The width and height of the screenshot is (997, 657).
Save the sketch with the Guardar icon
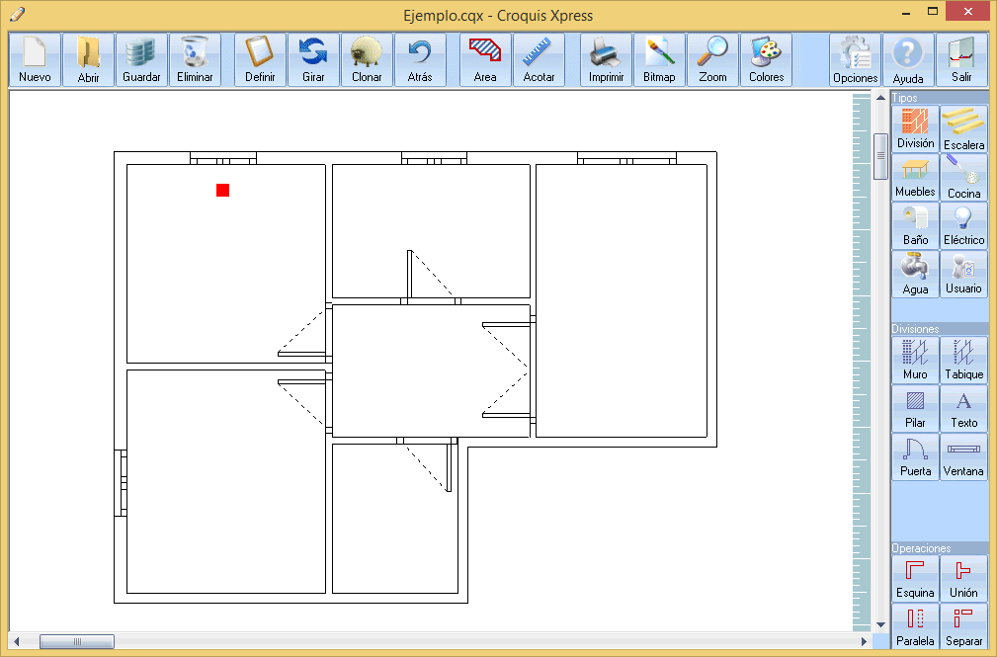(141, 59)
